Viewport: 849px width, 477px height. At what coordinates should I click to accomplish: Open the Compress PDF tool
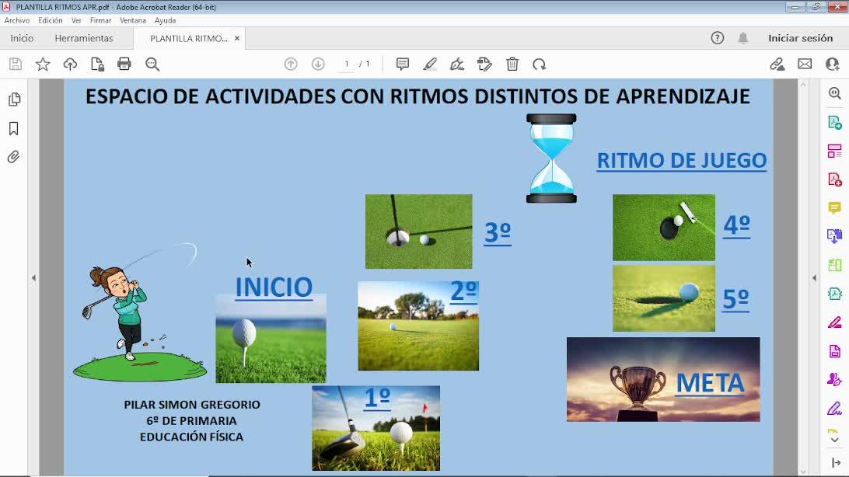(x=835, y=351)
